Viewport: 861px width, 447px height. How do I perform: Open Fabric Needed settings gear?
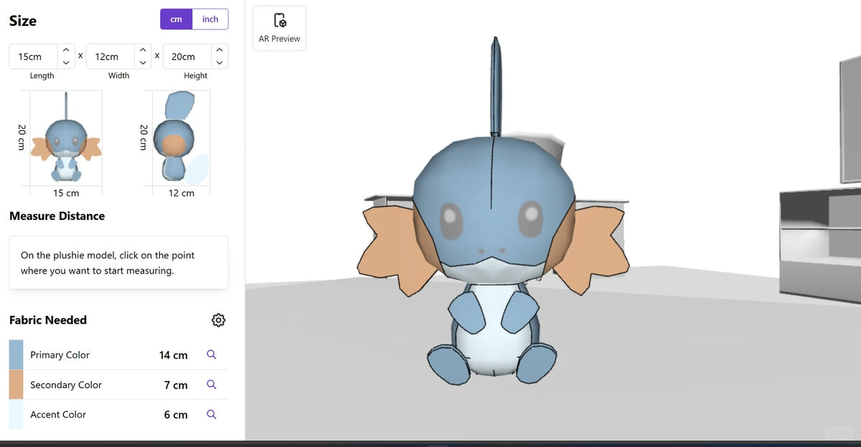pyautogui.click(x=219, y=320)
